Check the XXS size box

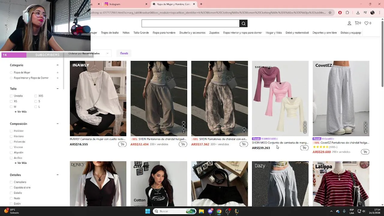(36, 96)
